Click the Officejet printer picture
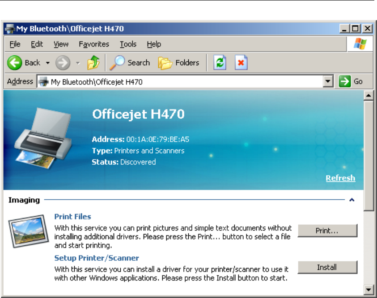This screenshot has height=298, width=377. (x=43, y=139)
